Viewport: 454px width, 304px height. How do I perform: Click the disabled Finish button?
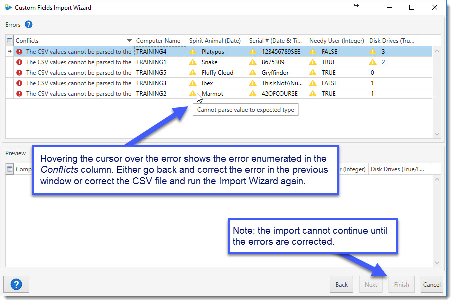click(401, 285)
